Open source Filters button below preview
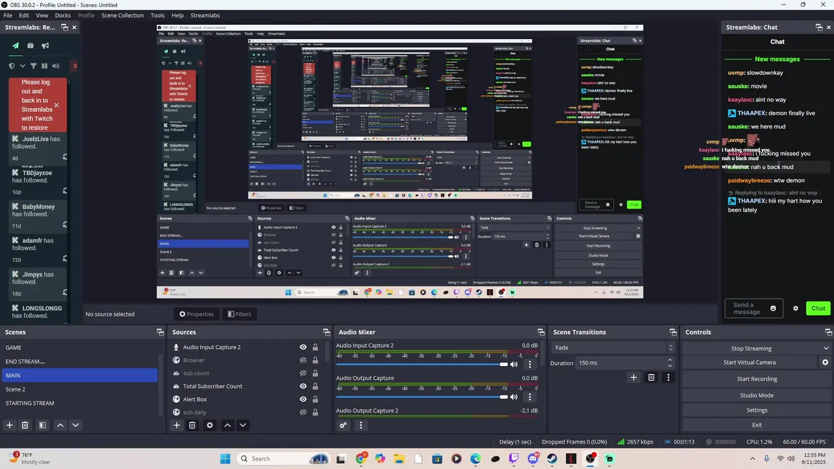Viewport: 834px width, 469px height. (238, 314)
